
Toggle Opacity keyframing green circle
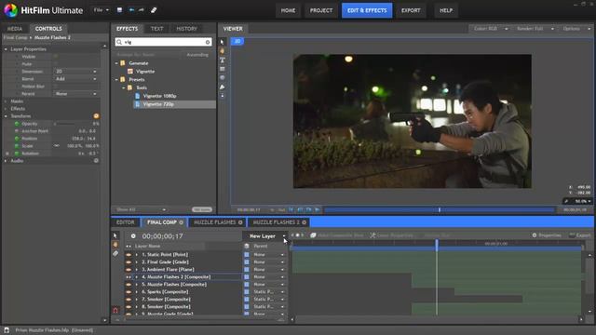point(17,124)
